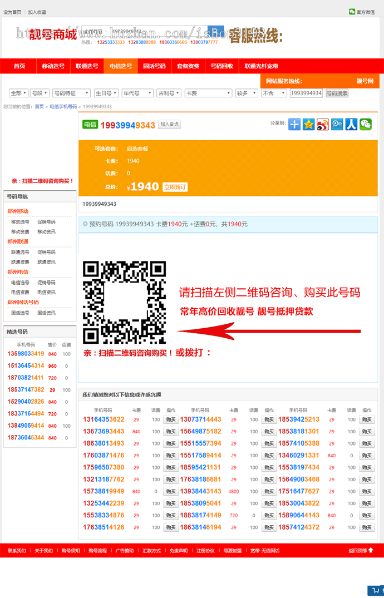Click the green 电信 carrier badge
The image size is (384, 598).
(91, 125)
